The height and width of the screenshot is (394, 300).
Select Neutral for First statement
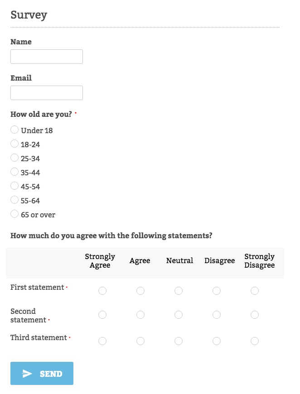179,290
